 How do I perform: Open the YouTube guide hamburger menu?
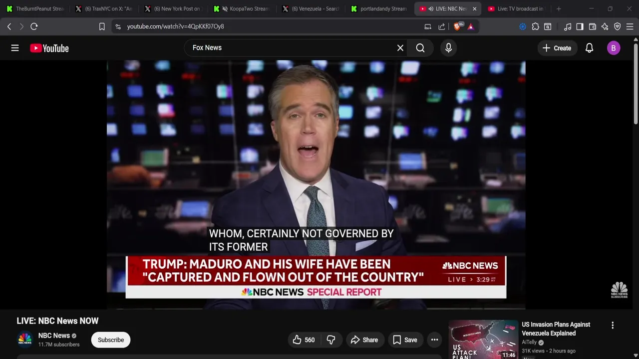(15, 48)
